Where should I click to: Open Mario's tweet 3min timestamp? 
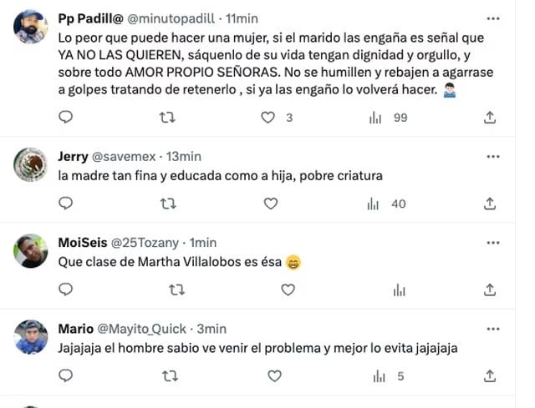click(x=211, y=329)
